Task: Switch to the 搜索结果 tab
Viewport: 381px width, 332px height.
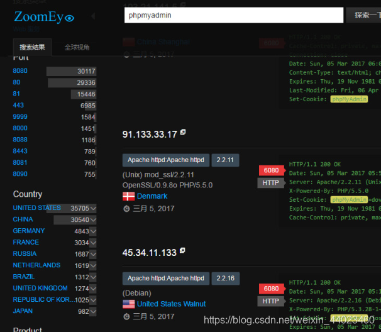Action: (32, 47)
